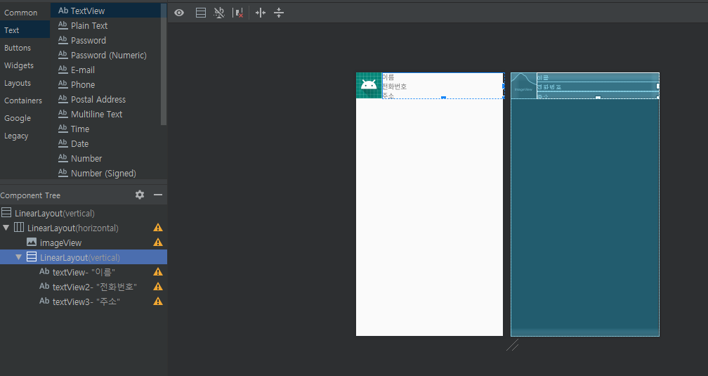Select the Containers palette category
The height and width of the screenshot is (376, 708).
click(x=23, y=101)
